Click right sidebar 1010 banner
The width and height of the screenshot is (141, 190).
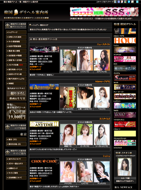[125, 115]
